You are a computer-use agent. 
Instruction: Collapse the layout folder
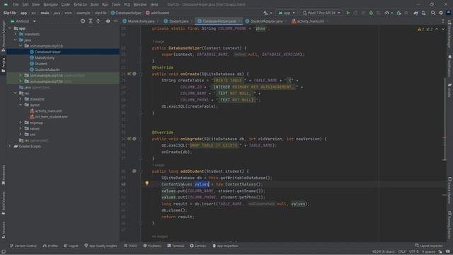(21, 105)
